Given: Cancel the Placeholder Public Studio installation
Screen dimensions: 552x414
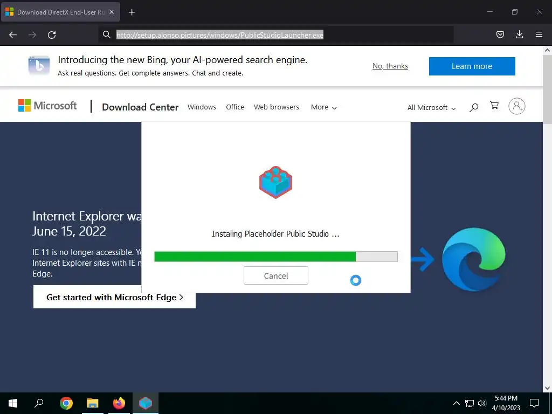Looking at the screenshot, I should [275, 275].
